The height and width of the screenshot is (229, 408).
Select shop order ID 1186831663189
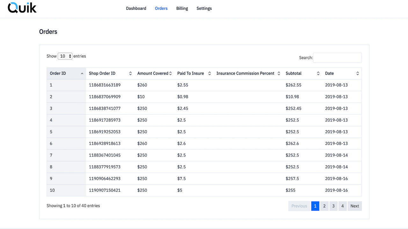click(x=105, y=85)
